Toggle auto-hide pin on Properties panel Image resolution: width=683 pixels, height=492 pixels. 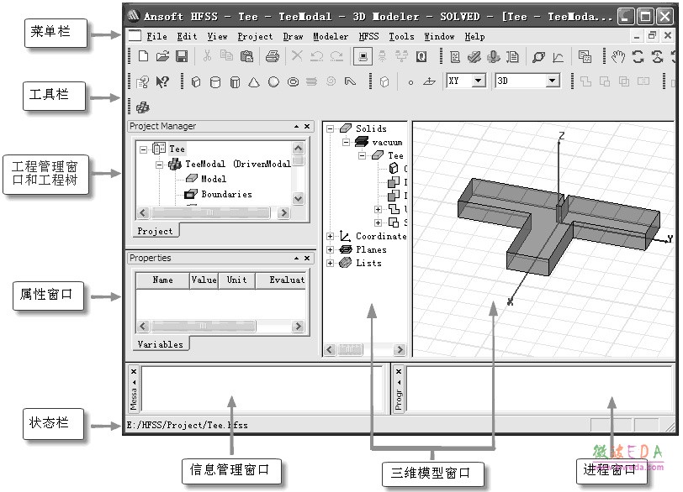point(296,258)
